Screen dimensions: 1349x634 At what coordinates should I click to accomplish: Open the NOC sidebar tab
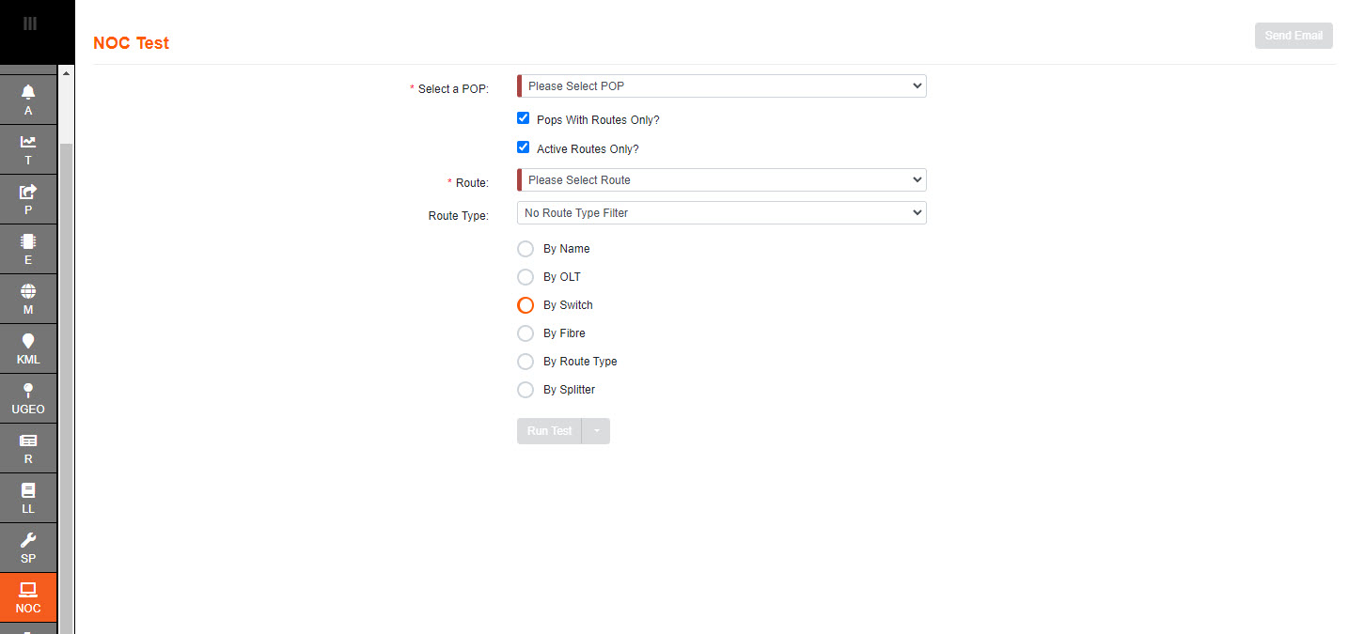coord(28,596)
